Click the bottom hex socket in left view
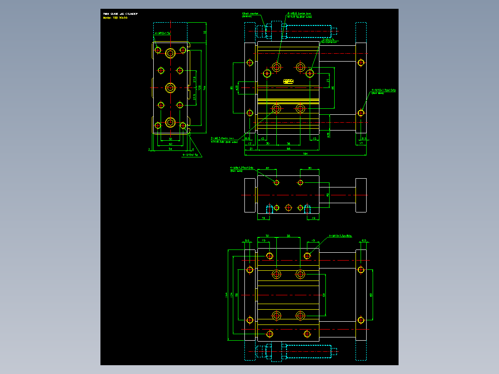 [170, 122]
